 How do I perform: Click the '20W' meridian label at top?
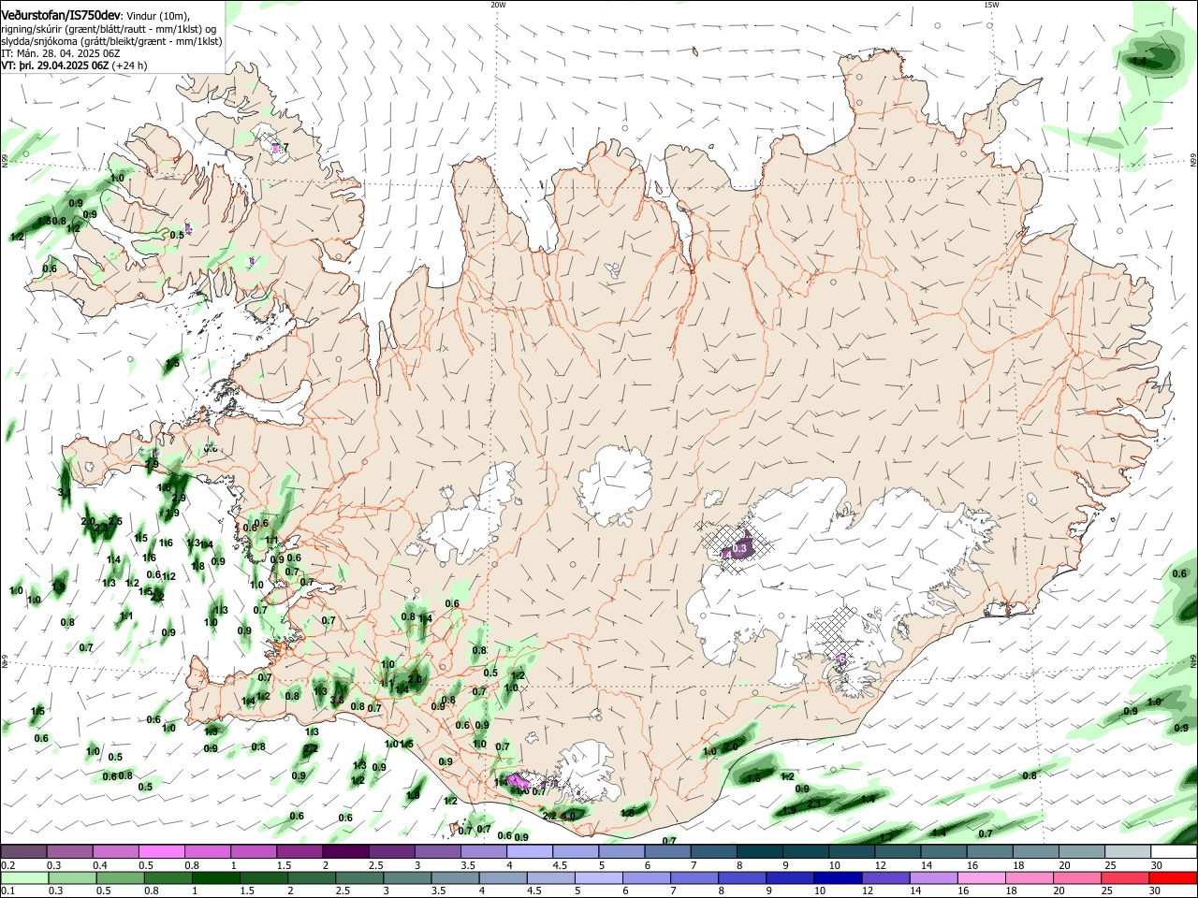(498, 5)
